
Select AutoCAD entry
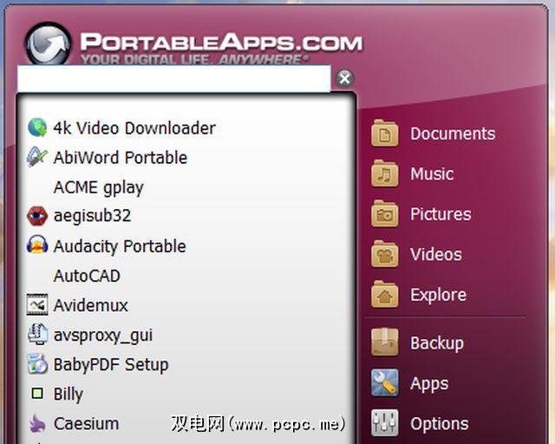tap(87, 276)
